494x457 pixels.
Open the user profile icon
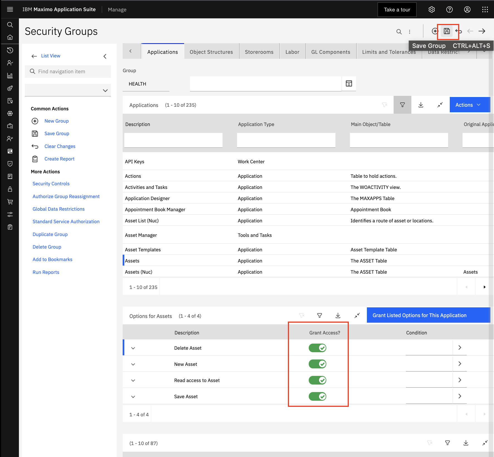pyautogui.click(x=467, y=9)
